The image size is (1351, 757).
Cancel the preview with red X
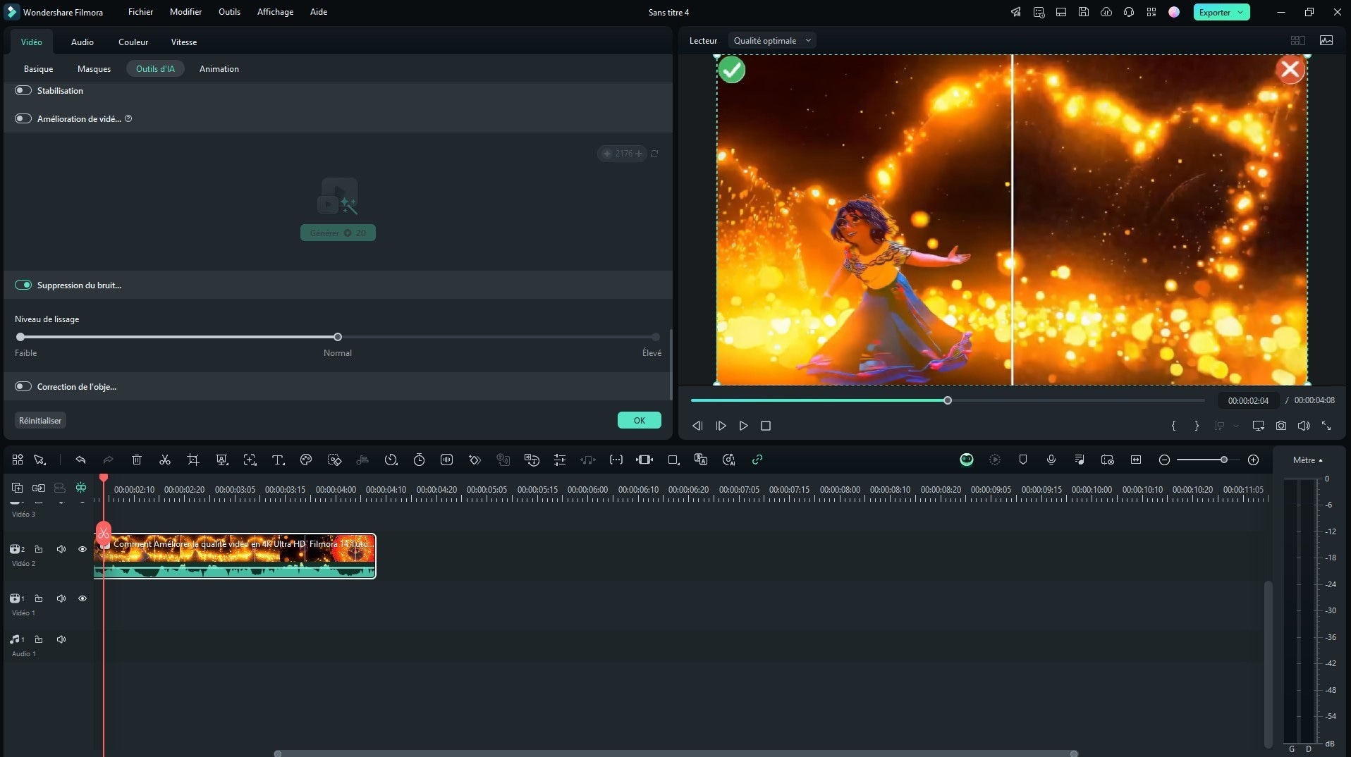pos(1290,70)
